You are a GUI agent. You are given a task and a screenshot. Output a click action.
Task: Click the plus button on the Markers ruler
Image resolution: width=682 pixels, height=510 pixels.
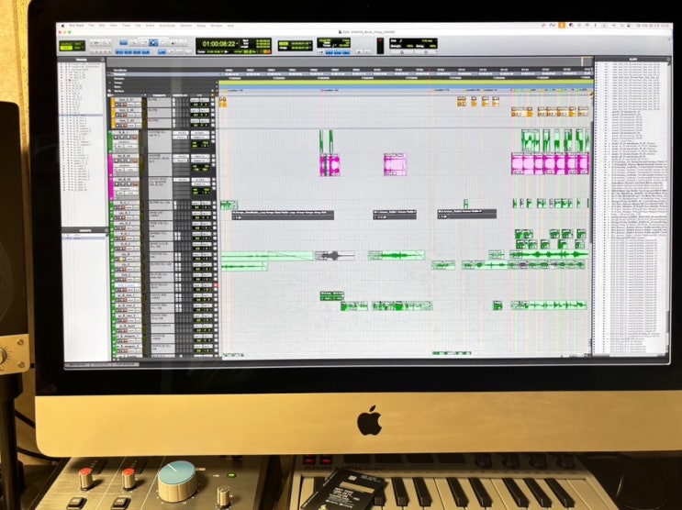click(217, 91)
